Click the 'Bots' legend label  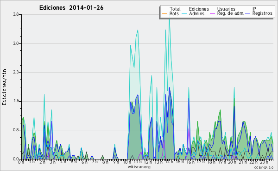click(x=174, y=13)
